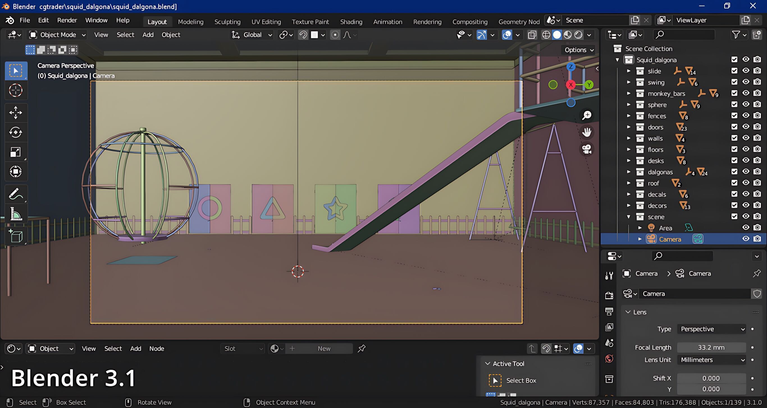Click the New material button
The image size is (767, 408).
click(x=324, y=349)
